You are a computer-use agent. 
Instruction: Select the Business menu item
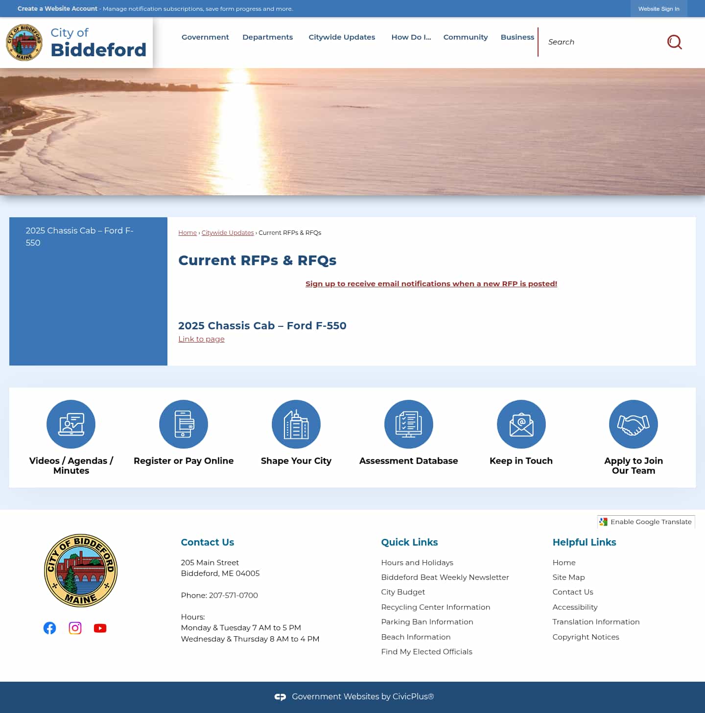coord(517,37)
